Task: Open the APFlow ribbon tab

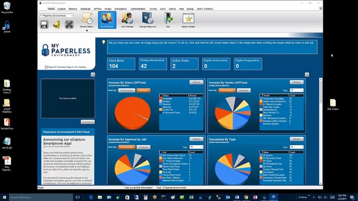Action: click(x=97, y=9)
